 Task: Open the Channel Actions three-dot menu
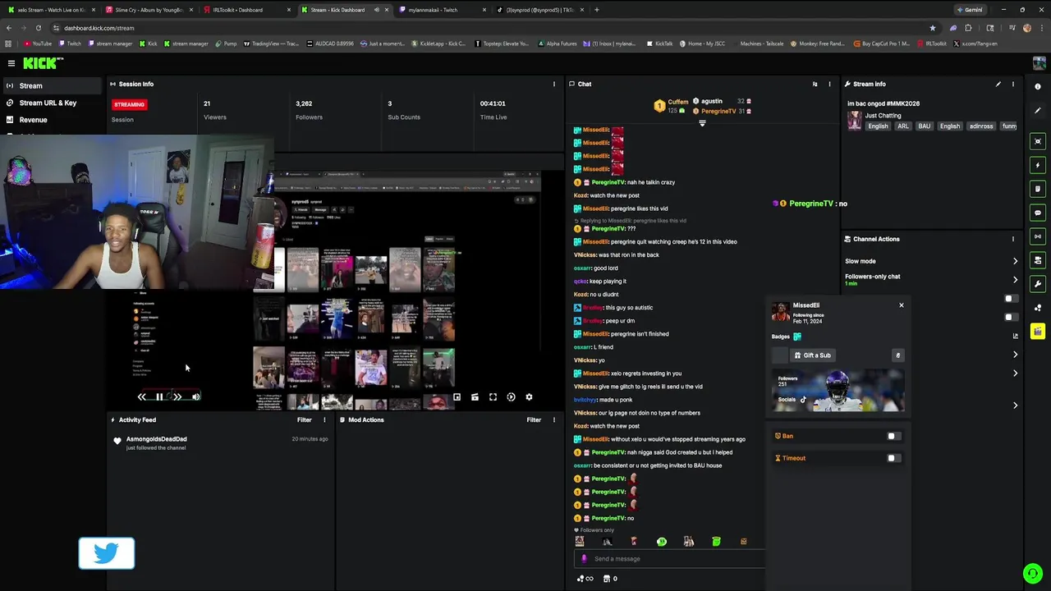pos(1013,239)
